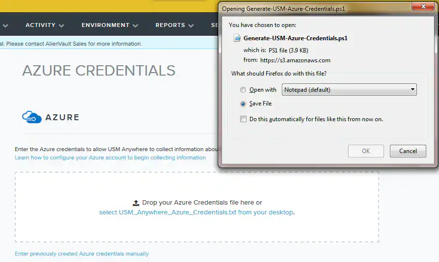Viewport: 439px width, 262px height.
Task: Open the REPORTS navigation menu
Action: point(170,25)
